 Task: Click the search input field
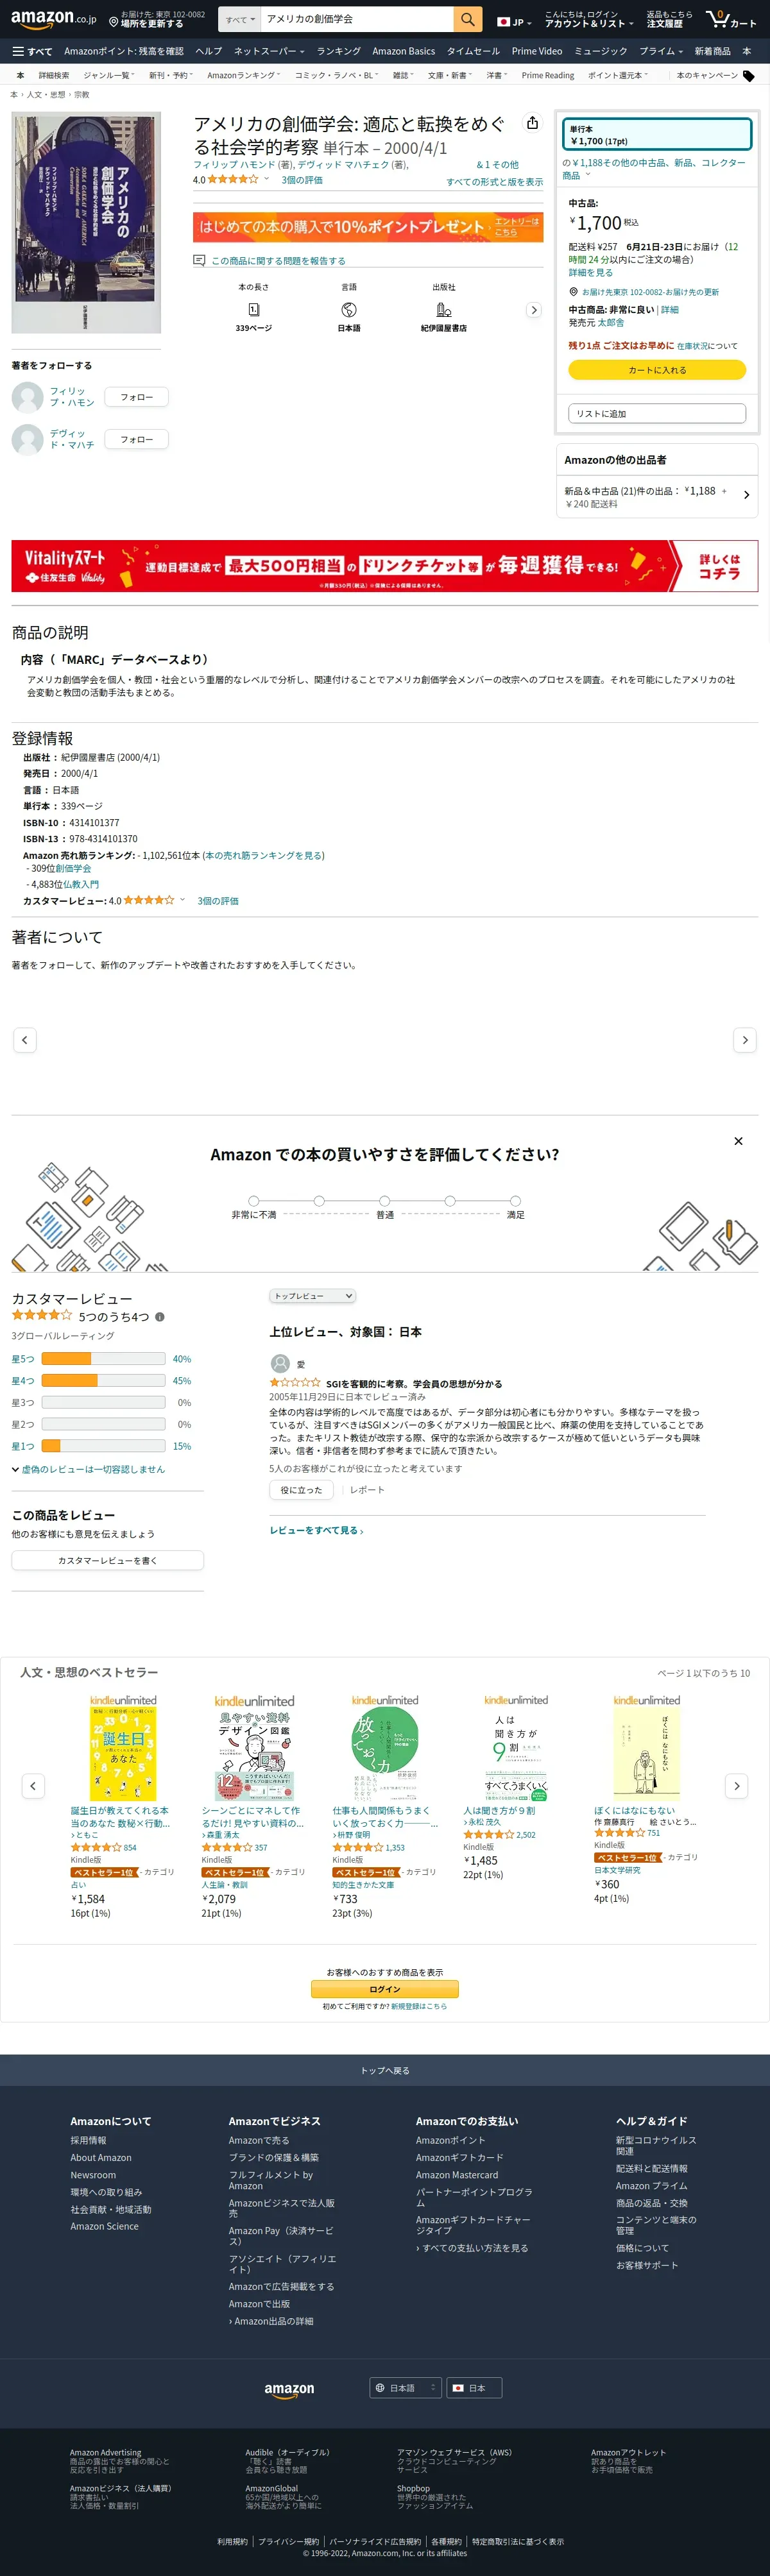click(357, 19)
